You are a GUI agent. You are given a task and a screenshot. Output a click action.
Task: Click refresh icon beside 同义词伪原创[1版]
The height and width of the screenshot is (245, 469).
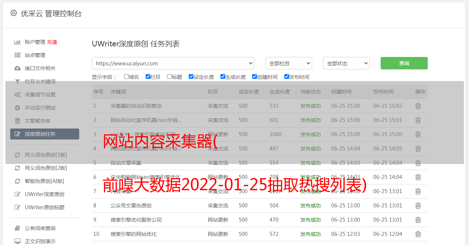click(17, 155)
